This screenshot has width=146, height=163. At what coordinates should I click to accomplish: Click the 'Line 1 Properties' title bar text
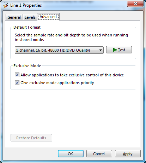pyautogui.click(x=26, y=5)
